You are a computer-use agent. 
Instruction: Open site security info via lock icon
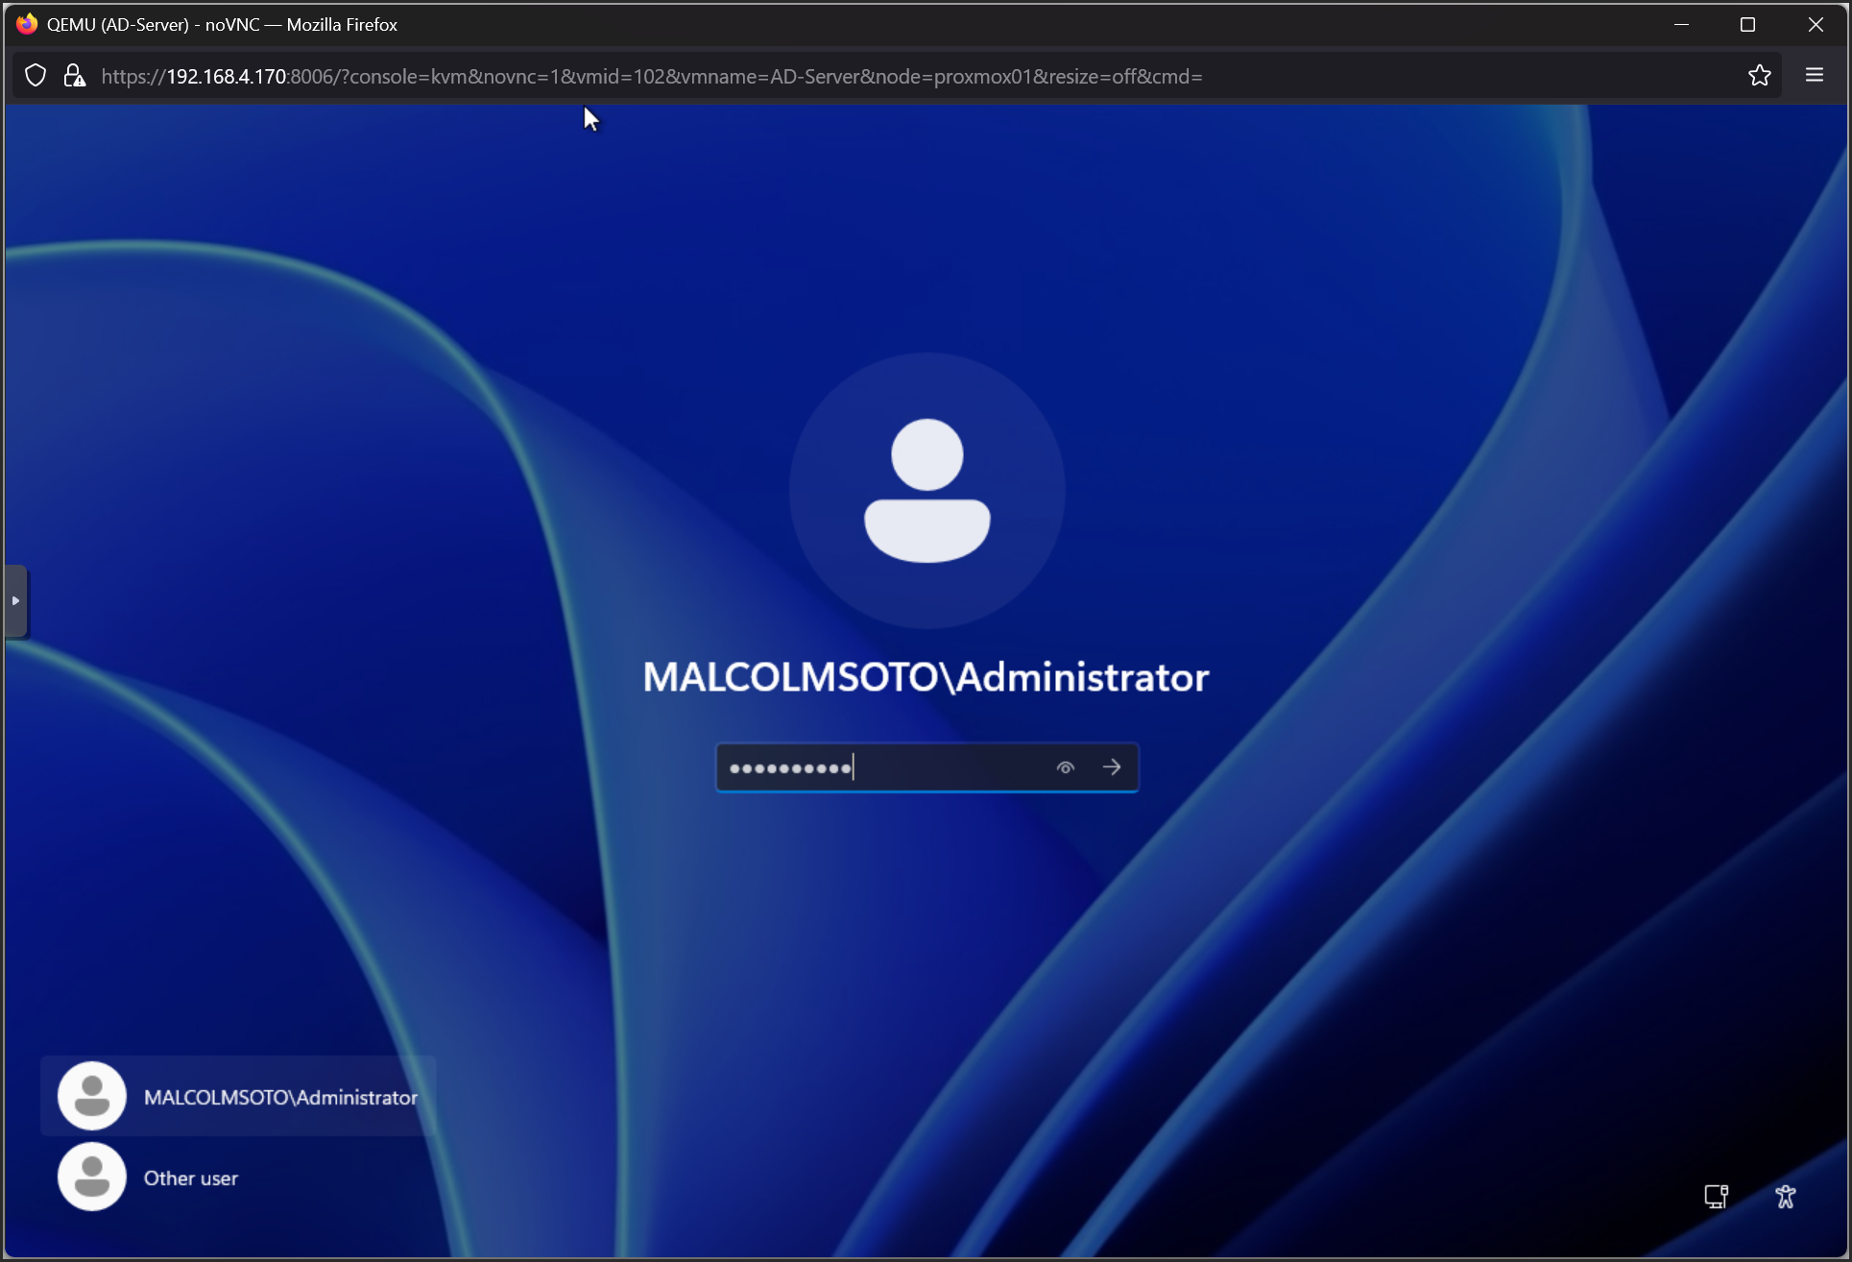pyautogui.click(x=74, y=76)
